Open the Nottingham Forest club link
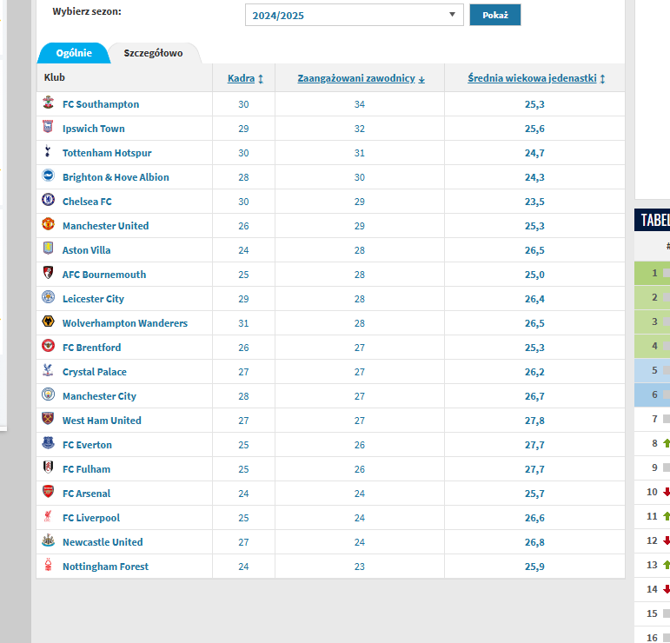 click(x=105, y=567)
